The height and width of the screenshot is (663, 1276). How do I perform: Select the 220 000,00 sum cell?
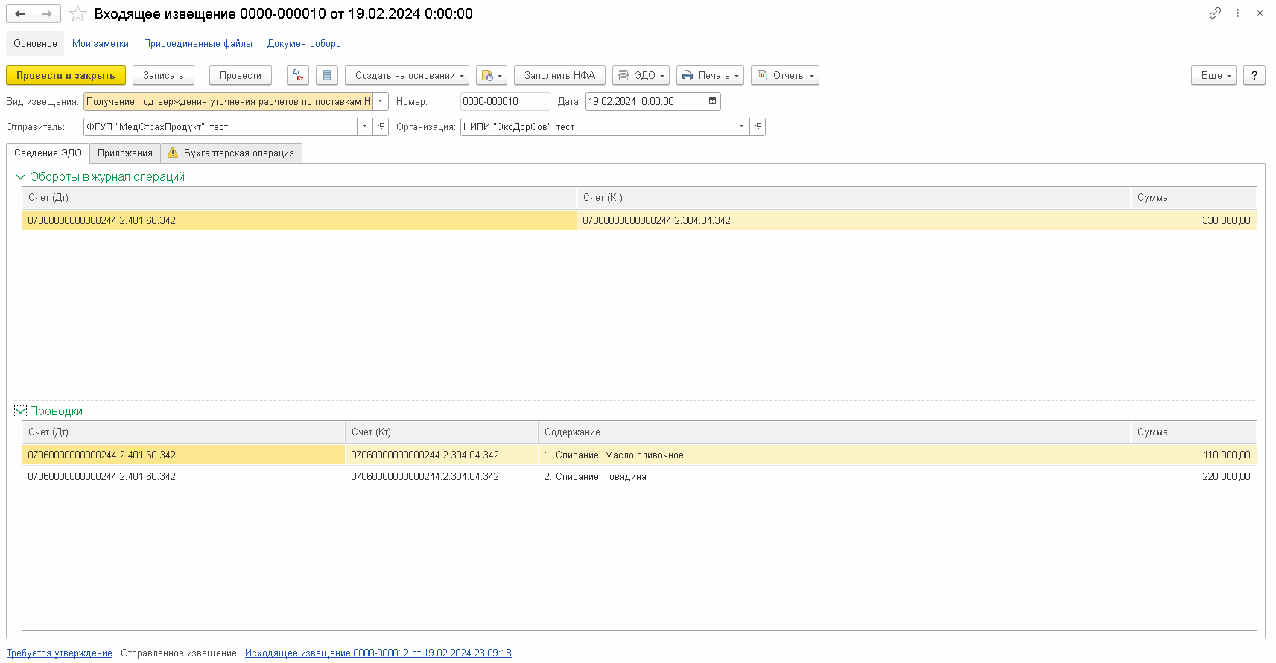coord(1194,476)
